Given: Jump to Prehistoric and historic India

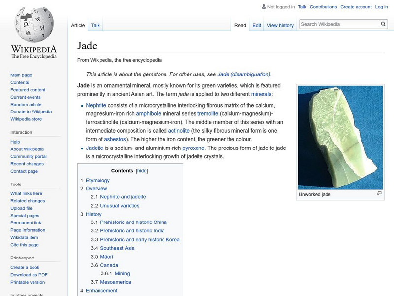Looking at the screenshot, I should pos(132,231).
